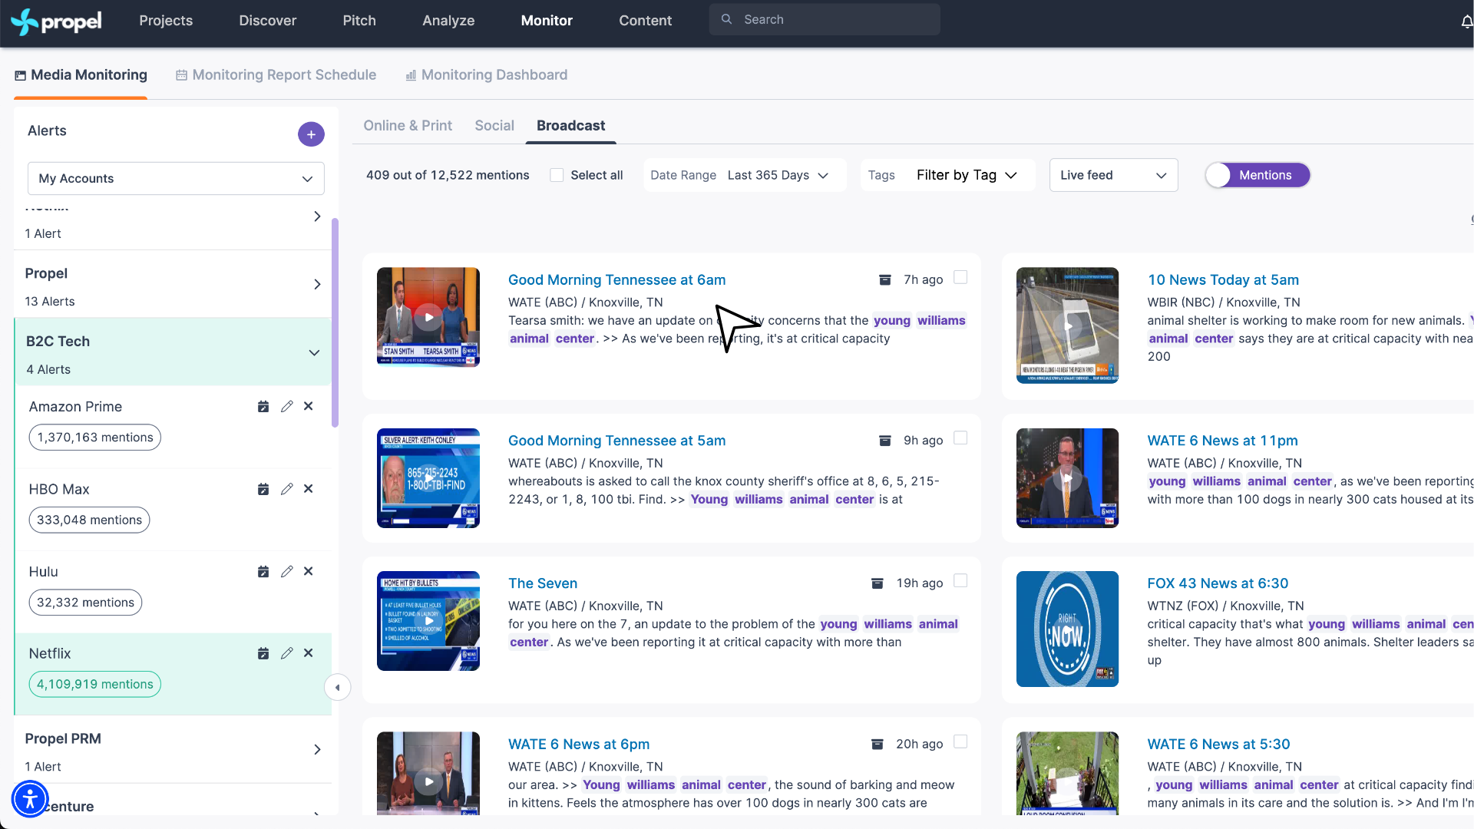Open Good Morning Tennessee at 6am link
Screen dimensions: 1474x829
click(x=616, y=280)
